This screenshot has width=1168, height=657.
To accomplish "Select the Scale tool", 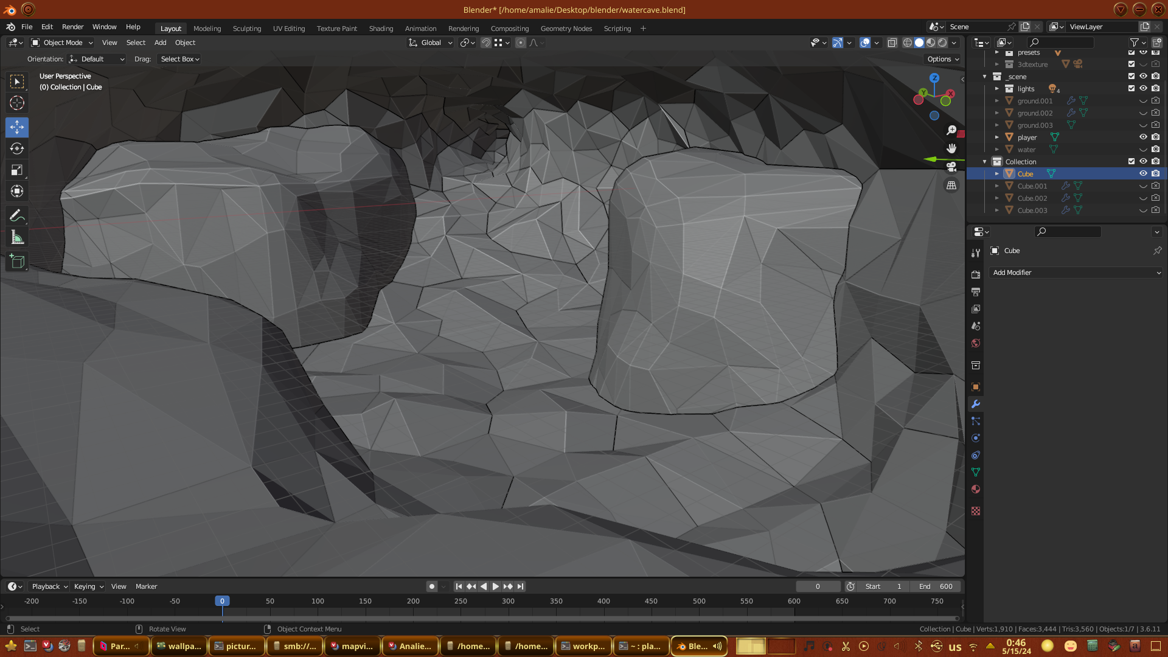I will [17, 170].
